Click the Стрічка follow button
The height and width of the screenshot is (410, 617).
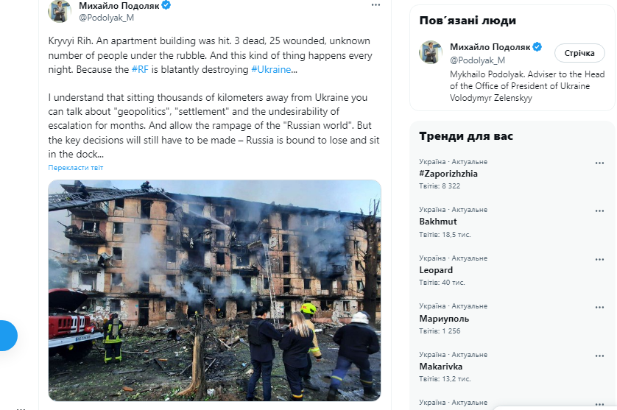click(579, 53)
